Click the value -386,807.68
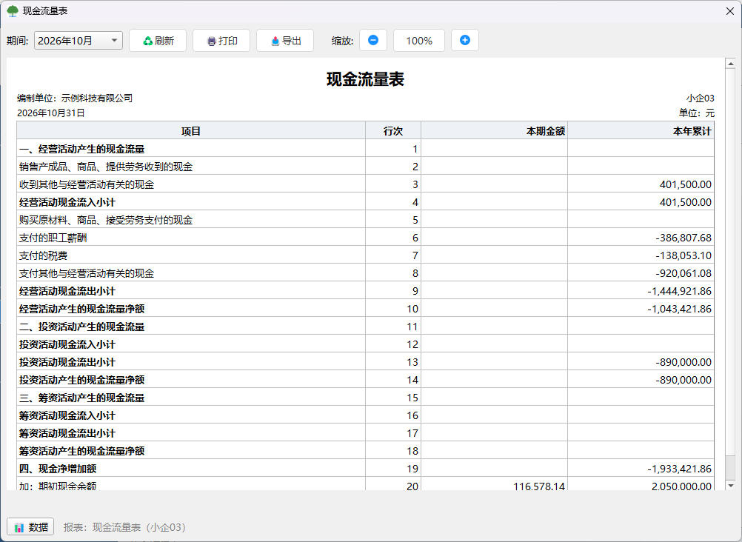Viewport: 742px width, 542px height. pyautogui.click(x=683, y=238)
